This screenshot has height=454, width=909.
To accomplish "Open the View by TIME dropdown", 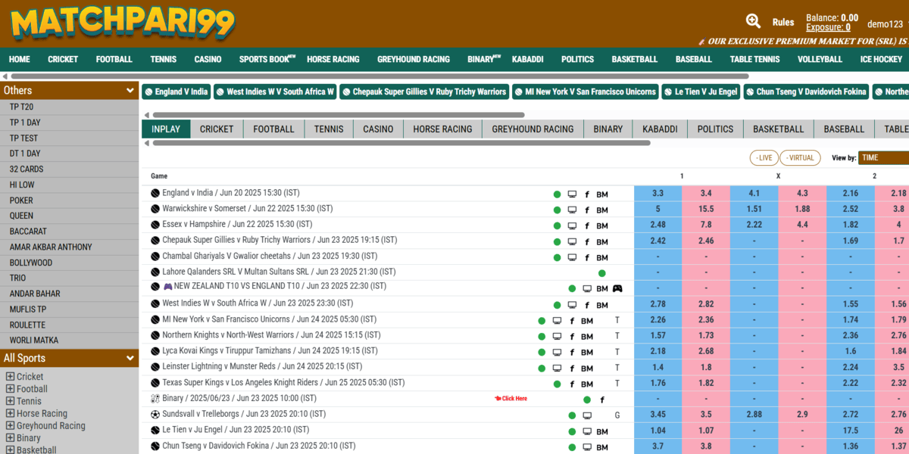I will tap(883, 157).
